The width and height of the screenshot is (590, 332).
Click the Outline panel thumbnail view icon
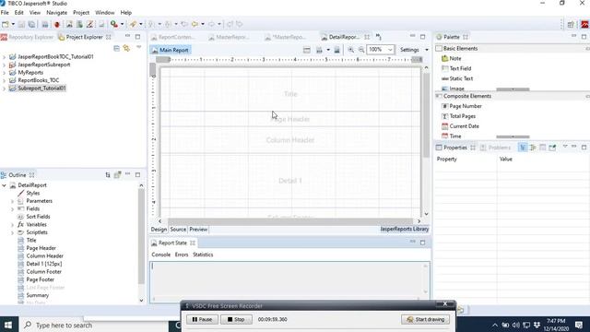click(117, 174)
